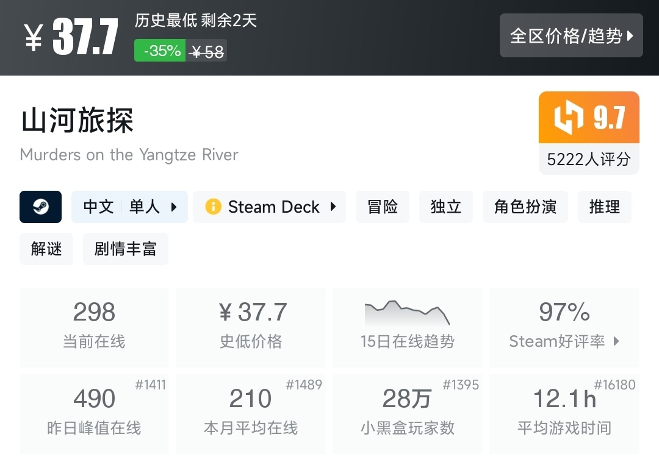Choose the 剧情丰富 tag
This screenshot has height=465, width=659.
[x=126, y=249]
